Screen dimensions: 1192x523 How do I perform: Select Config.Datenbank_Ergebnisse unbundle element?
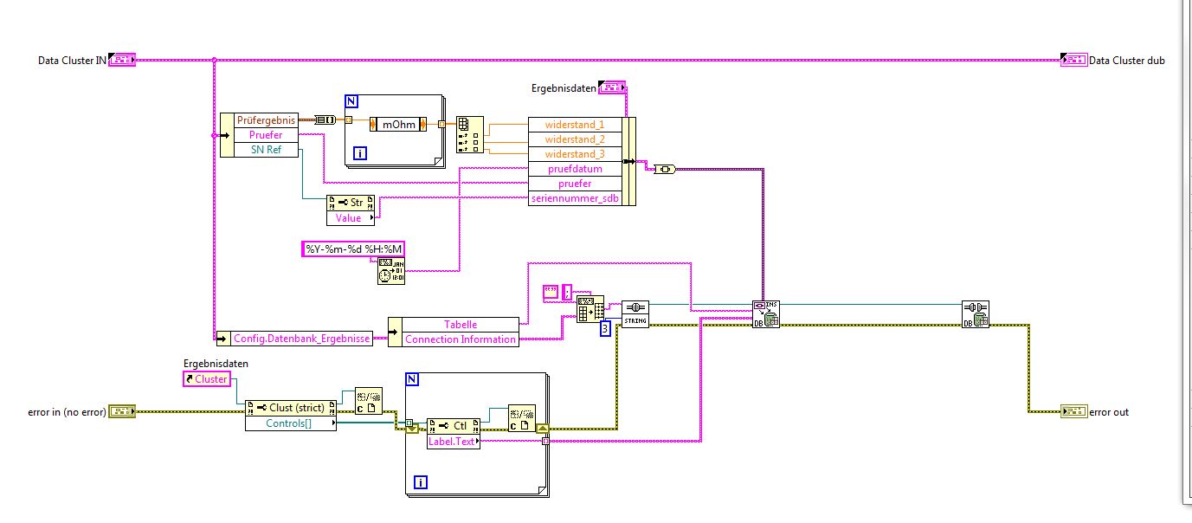coord(302,339)
